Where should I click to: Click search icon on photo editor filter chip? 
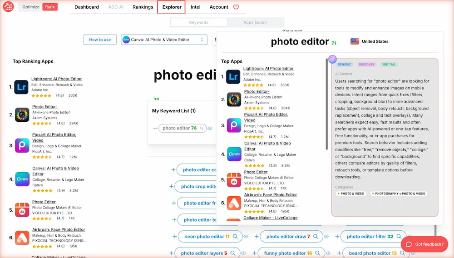399,237
